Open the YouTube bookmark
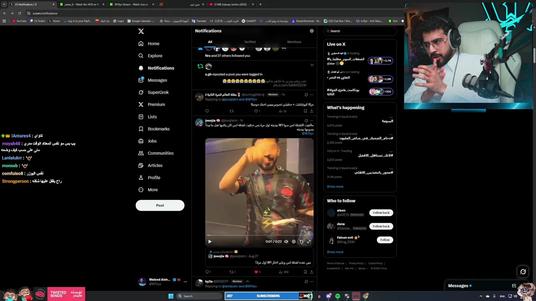Screen dimensions: 536x301 (x=19, y=21)
